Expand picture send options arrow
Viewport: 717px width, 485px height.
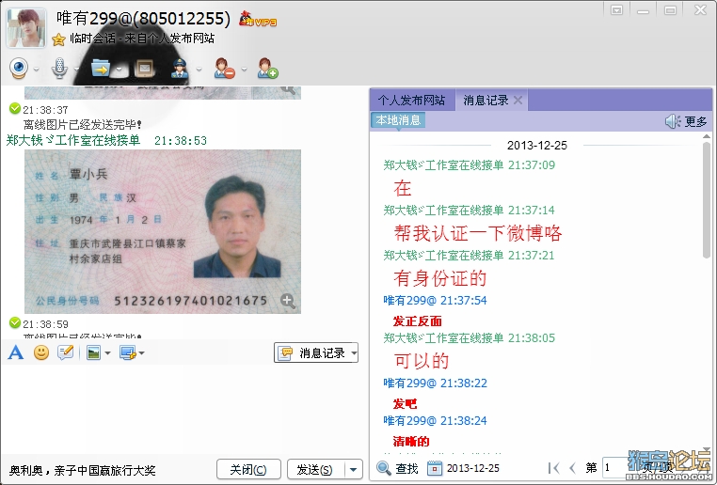tap(107, 353)
